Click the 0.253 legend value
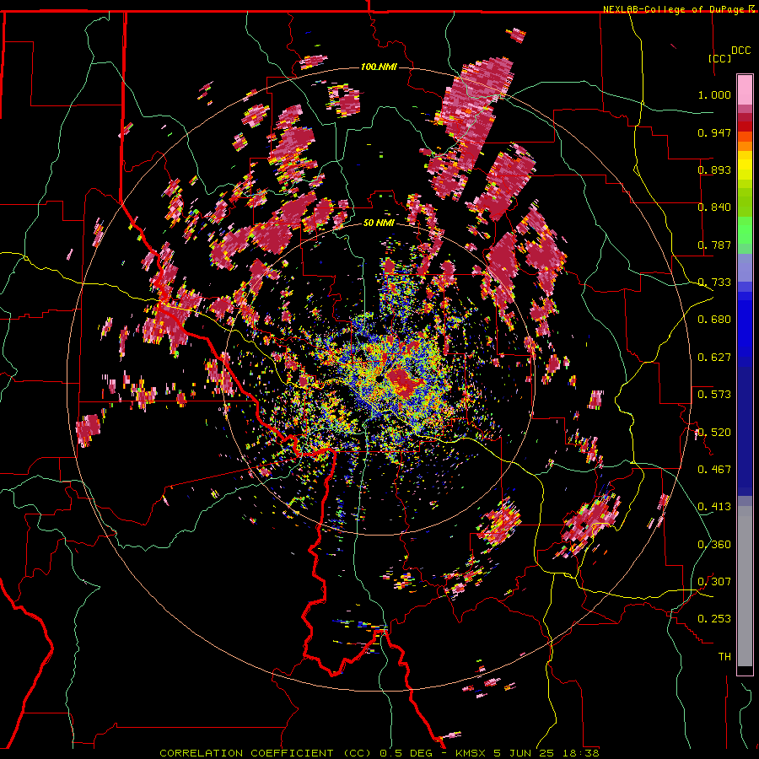 (x=714, y=619)
